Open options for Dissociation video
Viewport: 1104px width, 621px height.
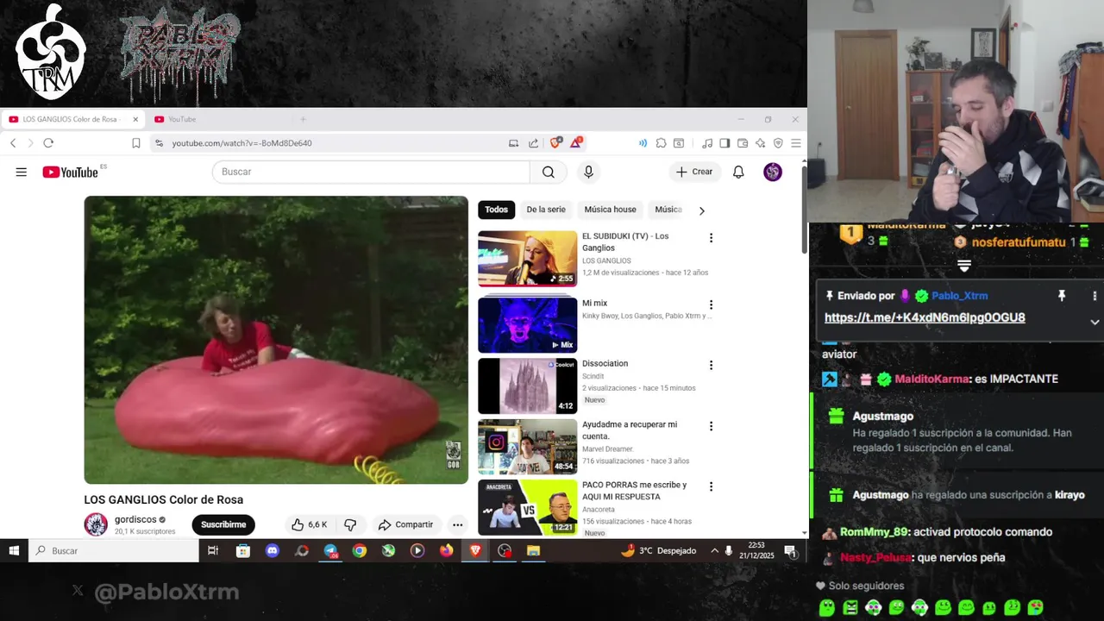[x=711, y=365]
